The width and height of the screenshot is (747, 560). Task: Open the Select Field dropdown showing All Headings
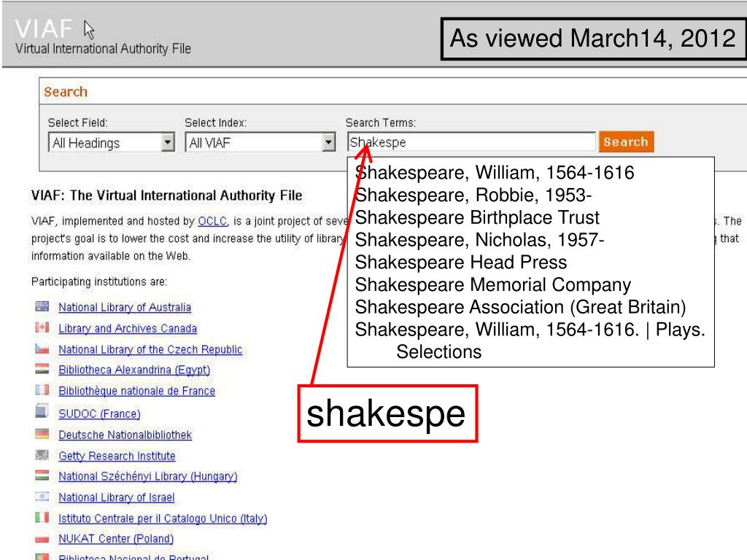click(x=112, y=142)
